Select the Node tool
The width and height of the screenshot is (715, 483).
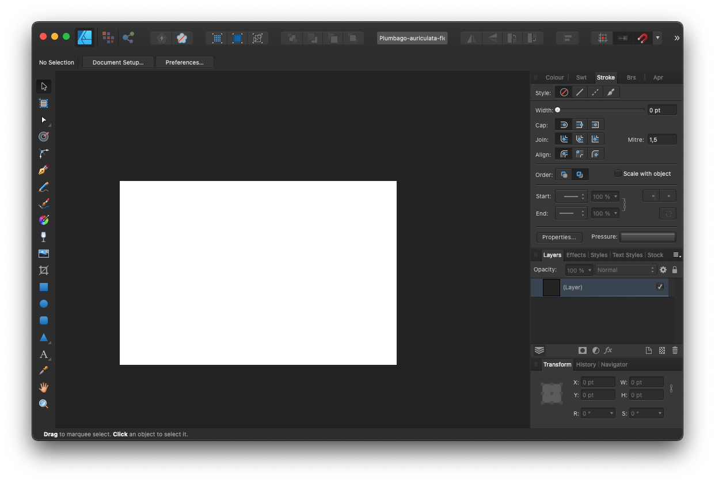click(44, 120)
